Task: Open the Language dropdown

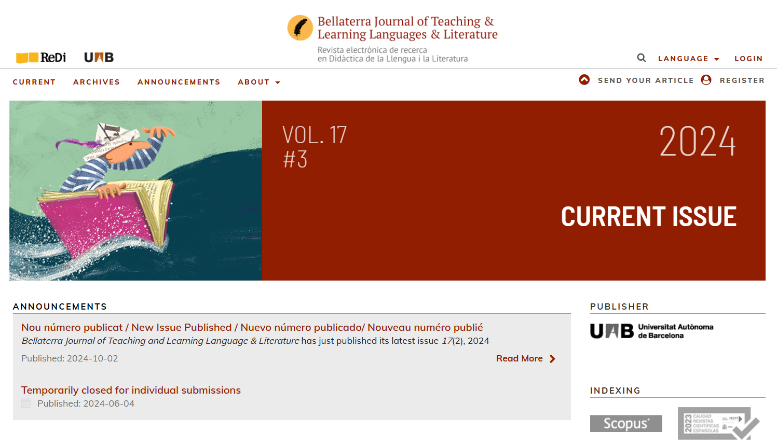Action: tap(688, 59)
